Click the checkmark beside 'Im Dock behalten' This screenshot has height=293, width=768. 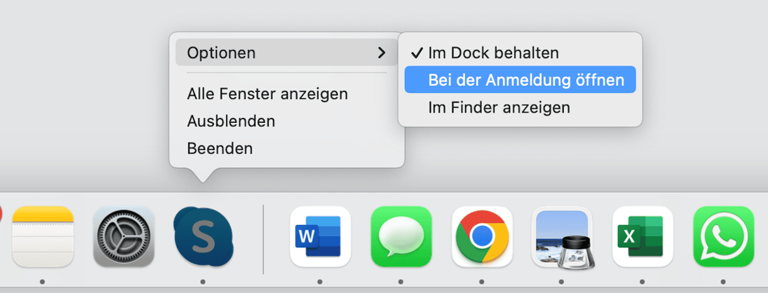[x=417, y=53]
